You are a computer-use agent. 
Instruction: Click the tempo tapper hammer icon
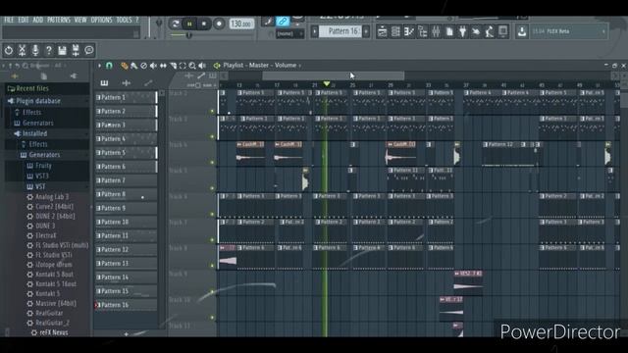tap(490, 31)
